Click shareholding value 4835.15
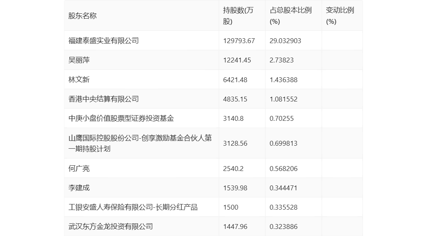The height and width of the screenshot is (236, 427). click(235, 99)
